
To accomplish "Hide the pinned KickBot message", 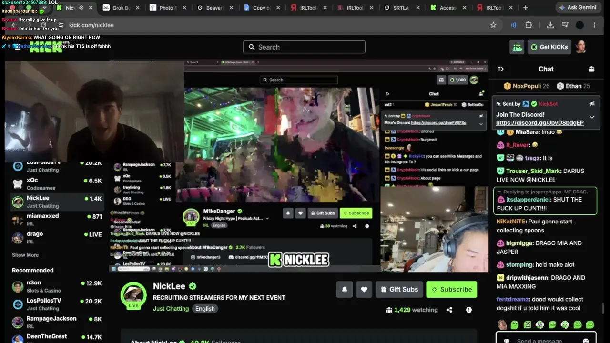I will pyautogui.click(x=592, y=104).
